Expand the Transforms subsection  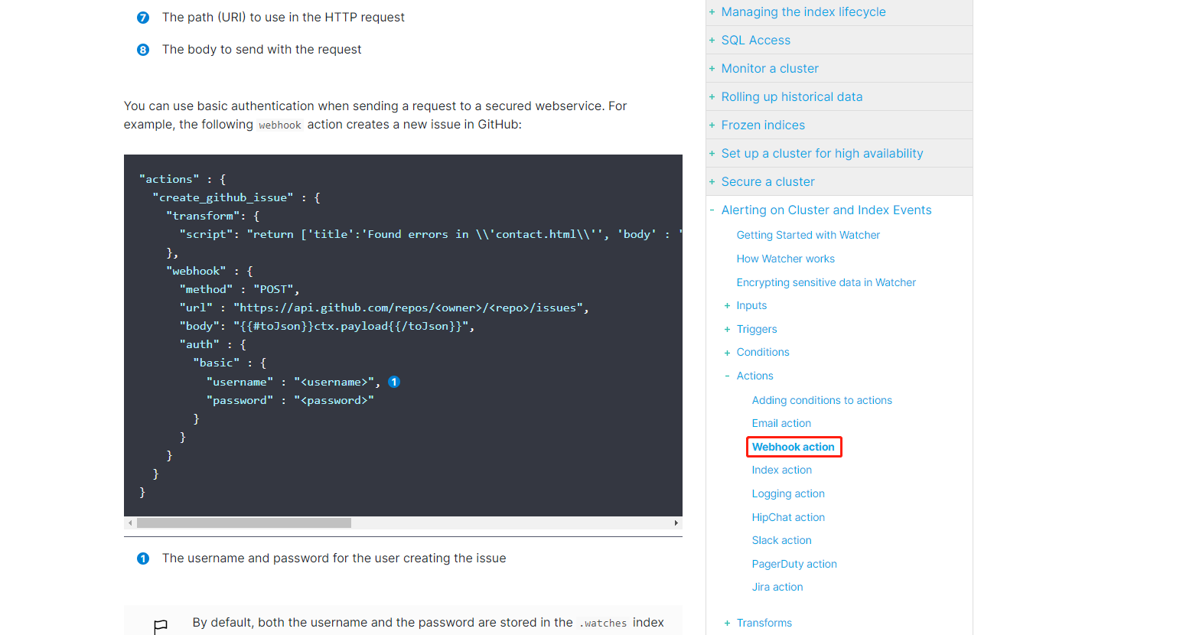(x=727, y=624)
